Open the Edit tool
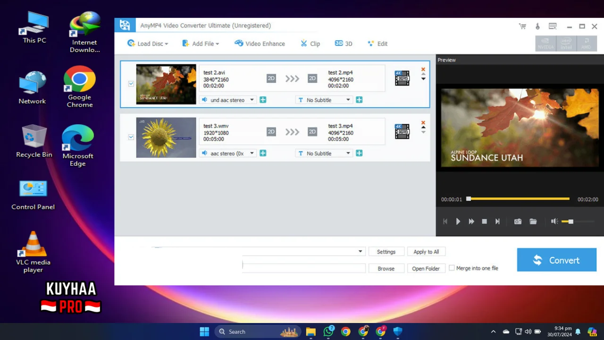 pos(377,43)
